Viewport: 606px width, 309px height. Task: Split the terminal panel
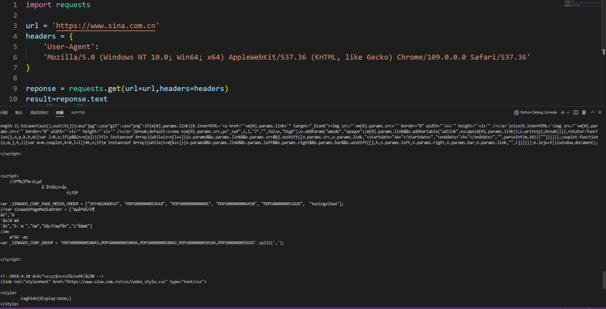click(x=576, y=112)
